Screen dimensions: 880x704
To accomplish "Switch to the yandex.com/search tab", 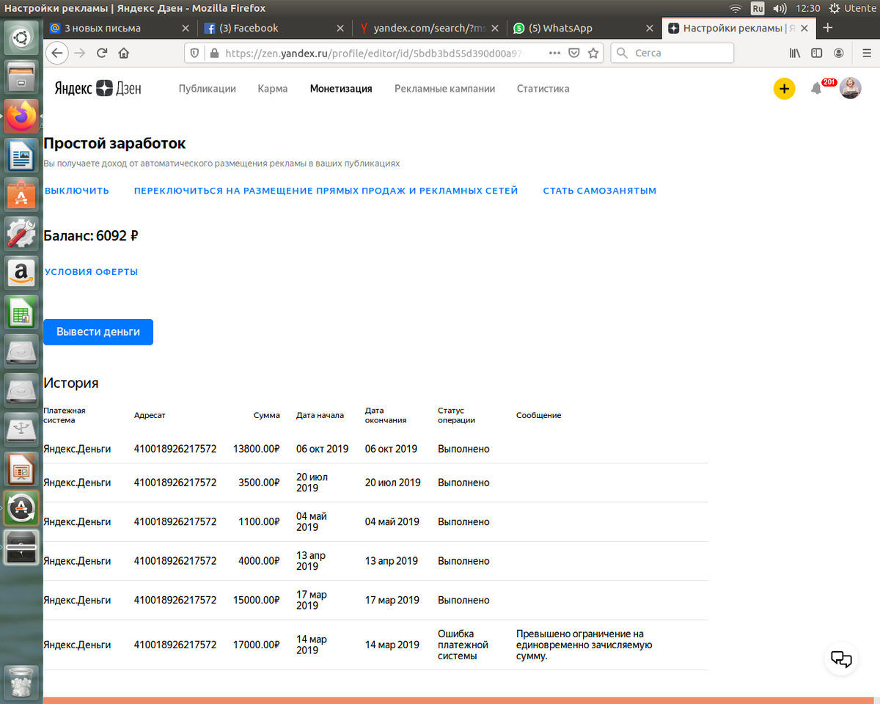I will click(428, 28).
